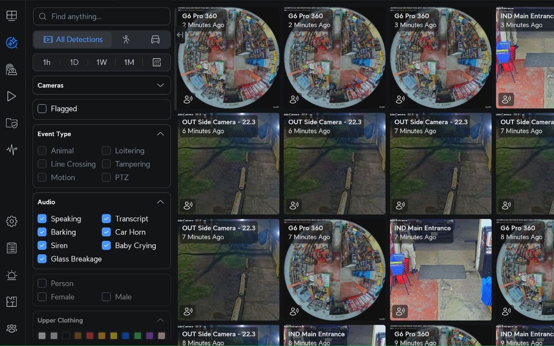Select the 1h time range
554x346 pixels.
[47, 62]
